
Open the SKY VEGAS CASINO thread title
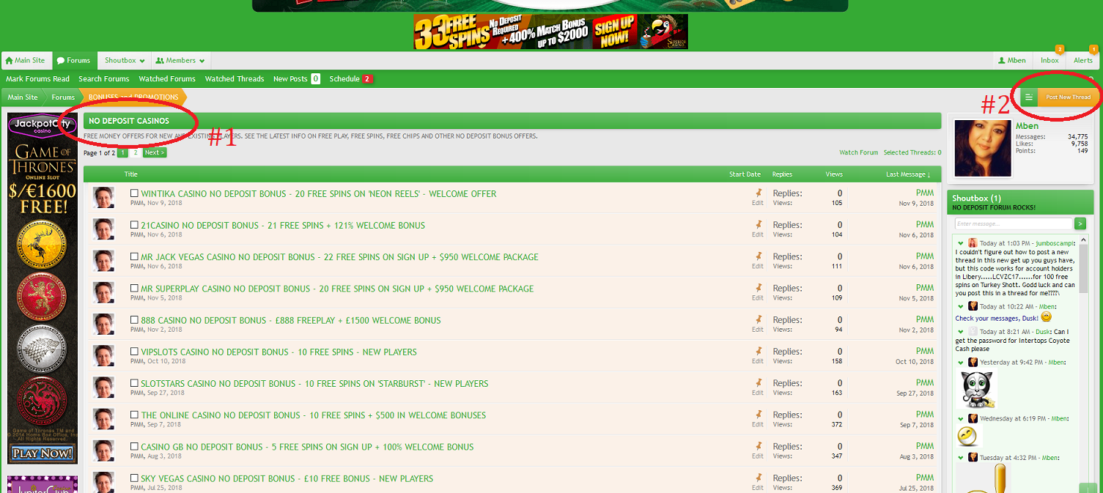[287, 478]
